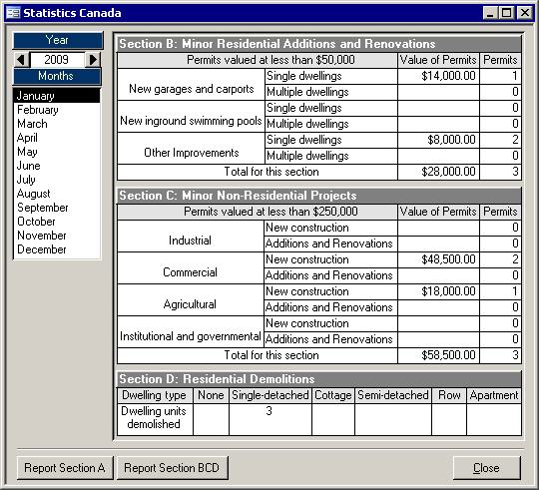Image resolution: width=539 pixels, height=490 pixels.
Task: Click the Months header label
Action: coord(57,76)
